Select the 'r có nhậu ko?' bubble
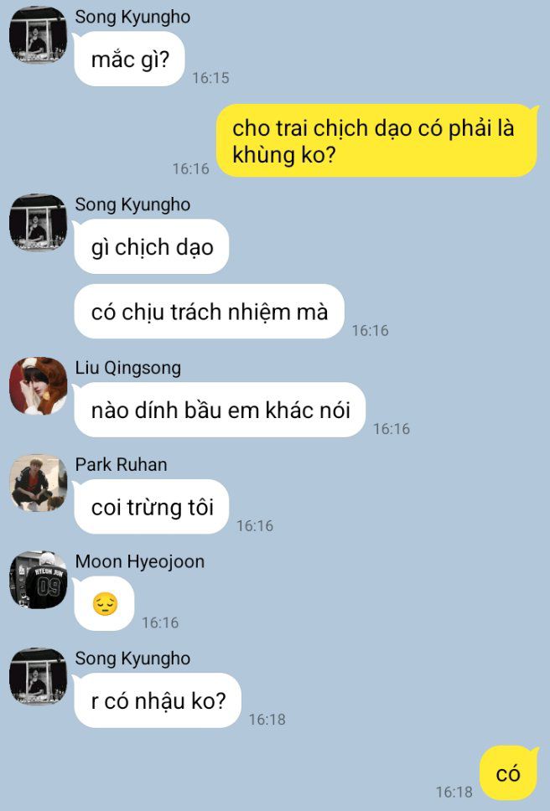Image resolution: width=550 pixels, height=811 pixels. point(158,700)
